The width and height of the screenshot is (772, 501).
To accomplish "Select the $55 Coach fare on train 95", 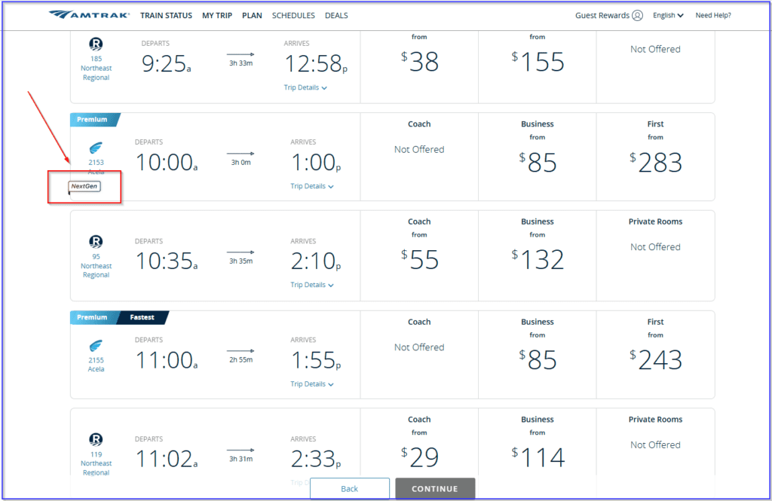I will tap(419, 259).
